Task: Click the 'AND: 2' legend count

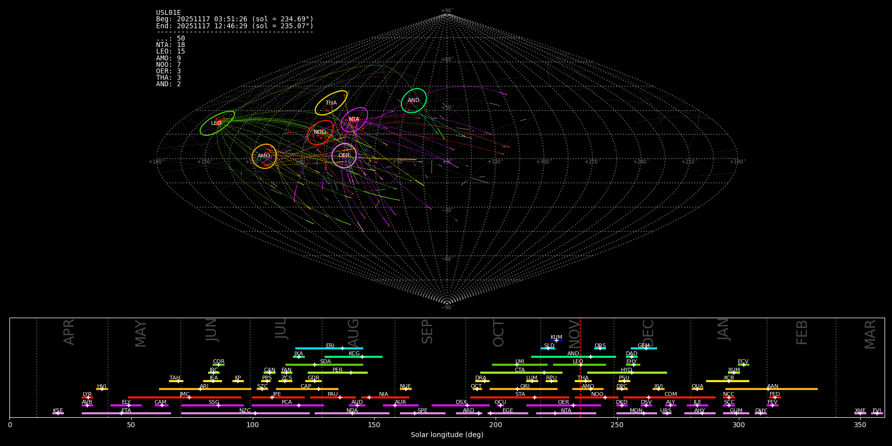Action: click(x=168, y=84)
